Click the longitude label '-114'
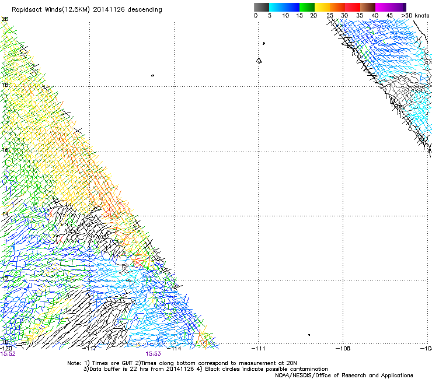 coord(175,349)
